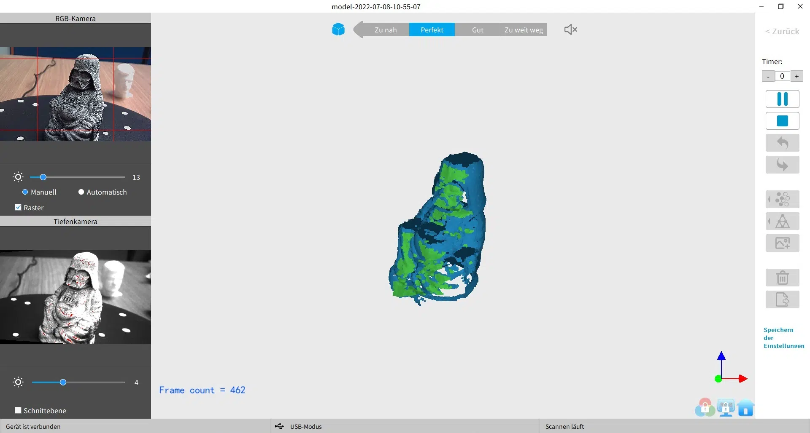
Task: Go back with the Zurück link
Action: (782, 31)
